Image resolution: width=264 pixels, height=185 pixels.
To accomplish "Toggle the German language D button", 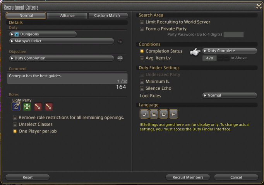I will click(x=164, y=114).
